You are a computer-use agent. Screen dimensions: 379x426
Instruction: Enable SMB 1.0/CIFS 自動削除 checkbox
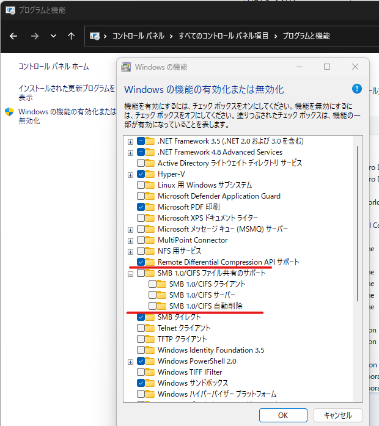[x=152, y=306]
